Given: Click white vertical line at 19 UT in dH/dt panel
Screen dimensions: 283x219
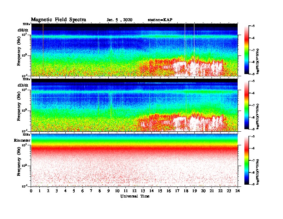Looking at the screenshot, I should (x=194, y=42).
